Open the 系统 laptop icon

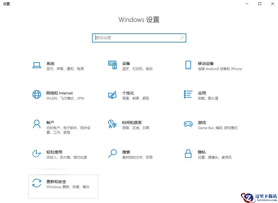pos(37,65)
